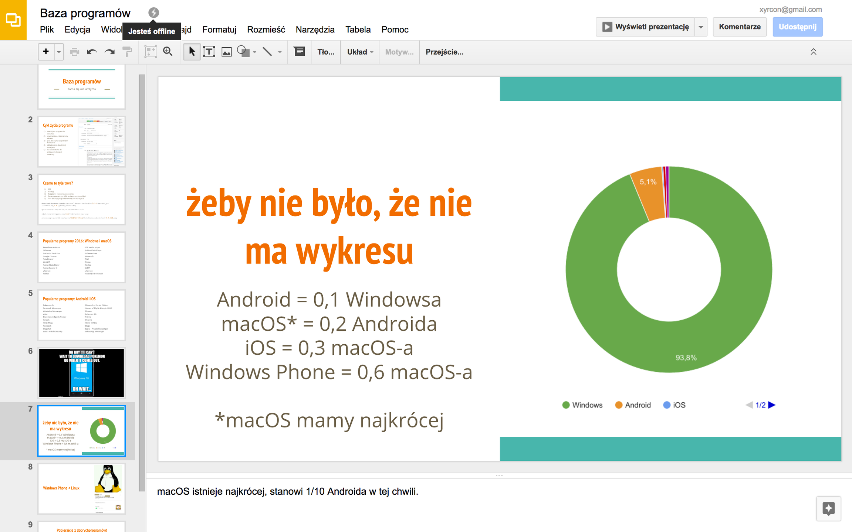Open the new slide layout dropdown arrow
The width and height of the screenshot is (852, 532).
pyautogui.click(x=59, y=52)
